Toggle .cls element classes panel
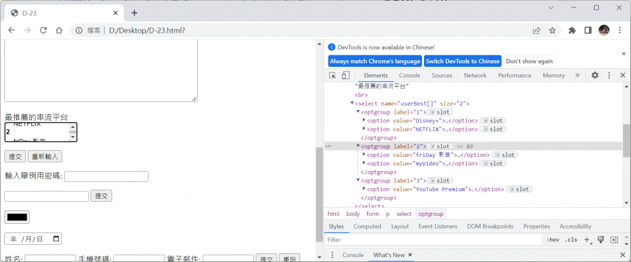This screenshot has width=631, height=262. 571,239
